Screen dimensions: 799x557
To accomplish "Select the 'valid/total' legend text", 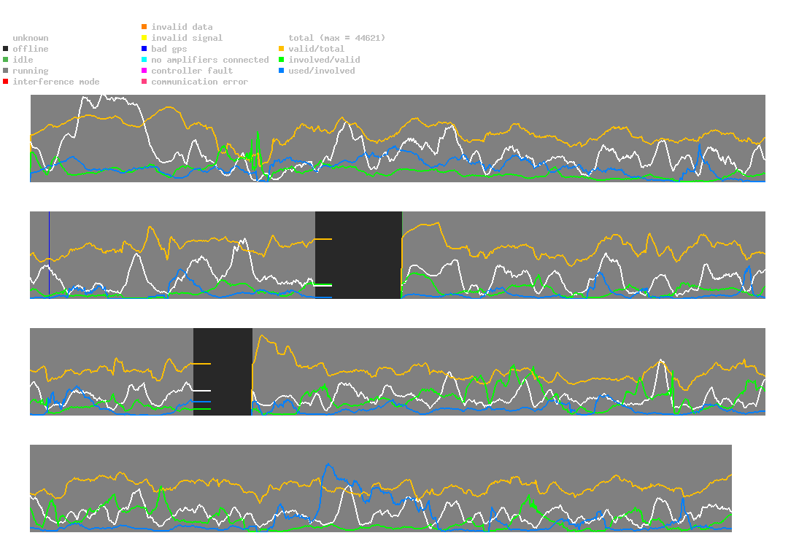I will click(x=317, y=49).
